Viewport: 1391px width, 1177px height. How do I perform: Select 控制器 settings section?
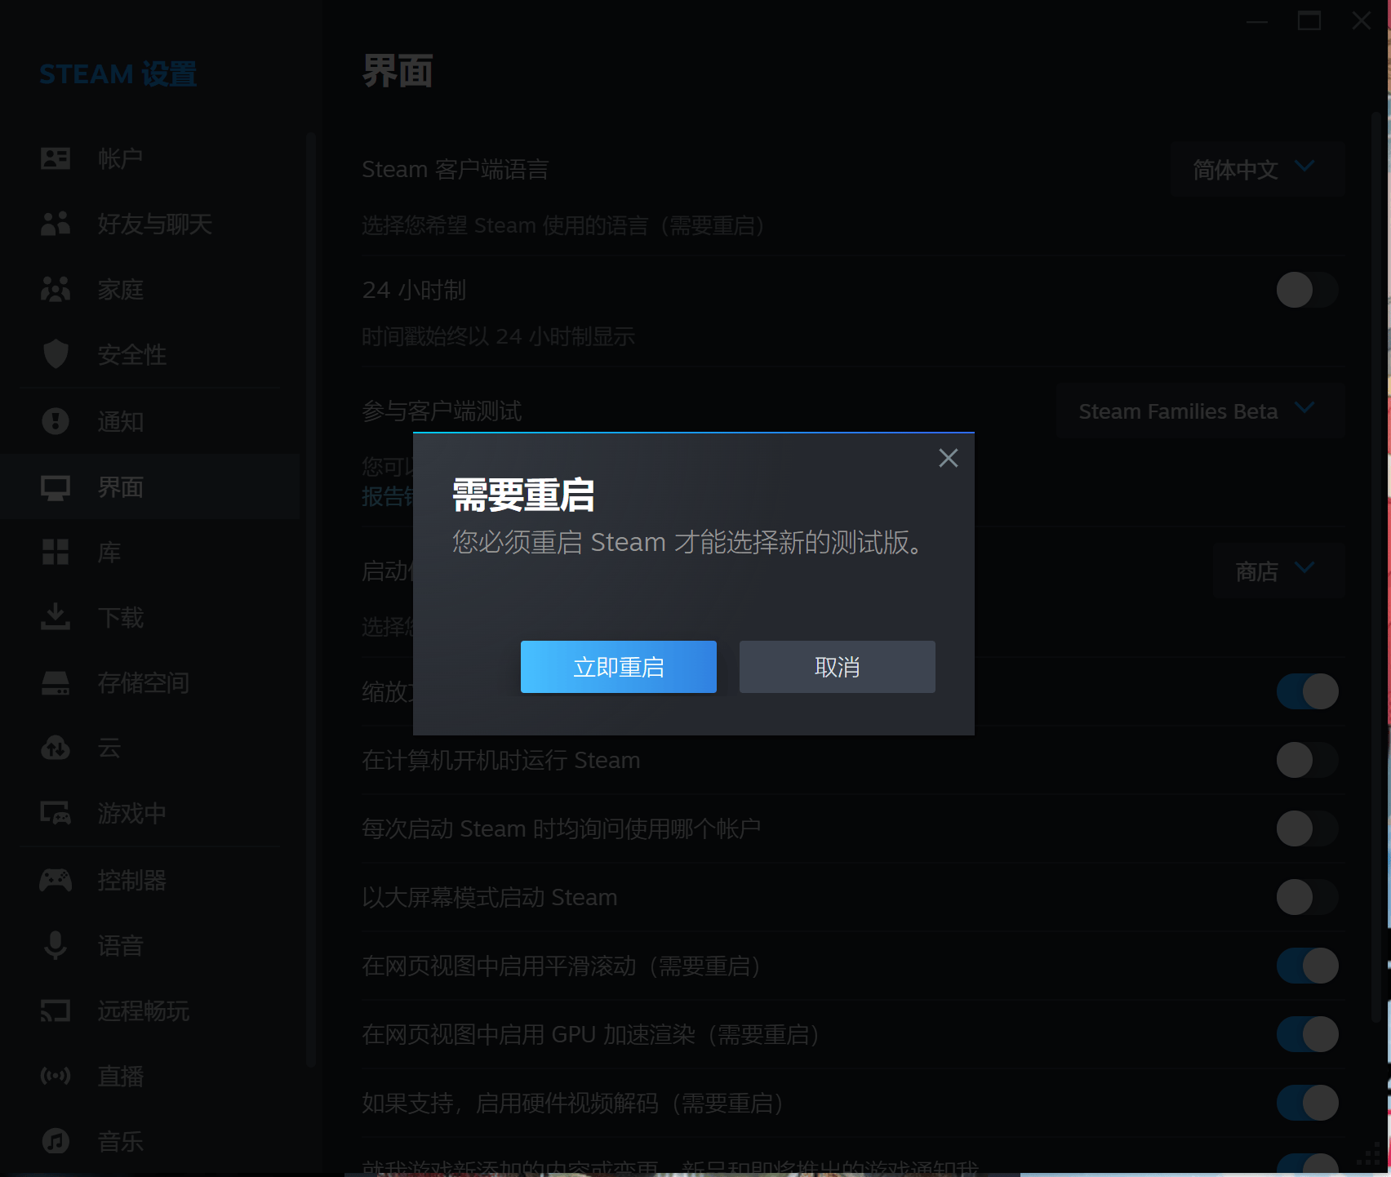[150, 880]
